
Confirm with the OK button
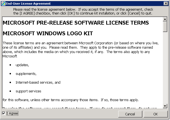[x=155, y=114]
